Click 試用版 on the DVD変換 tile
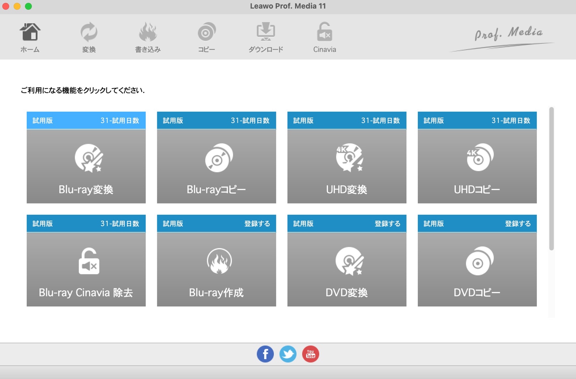 coord(303,224)
